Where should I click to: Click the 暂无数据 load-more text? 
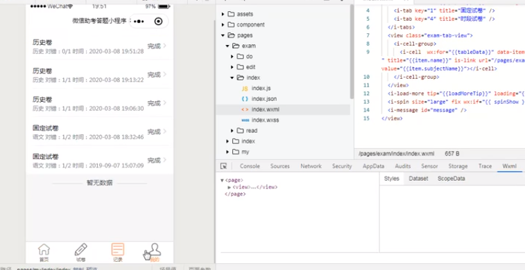click(99, 183)
